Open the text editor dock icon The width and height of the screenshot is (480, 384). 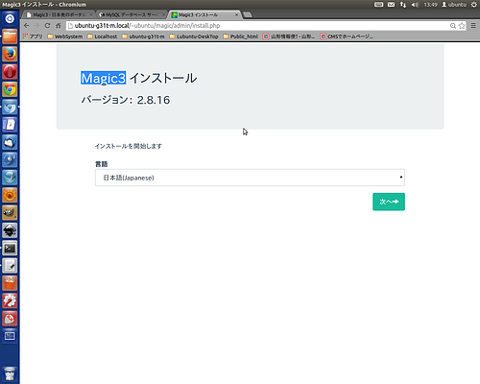pos(10,266)
